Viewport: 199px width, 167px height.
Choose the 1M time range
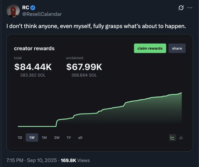click(44, 138)
